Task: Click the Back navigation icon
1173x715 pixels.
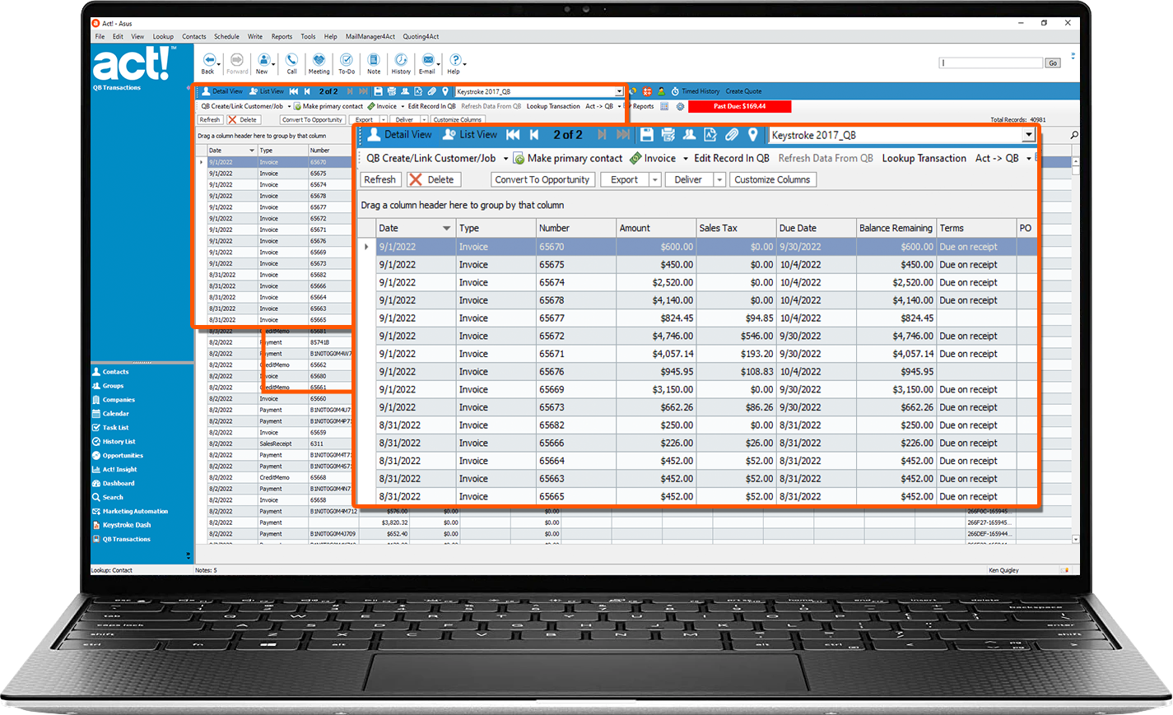Action: pos(208,60)
